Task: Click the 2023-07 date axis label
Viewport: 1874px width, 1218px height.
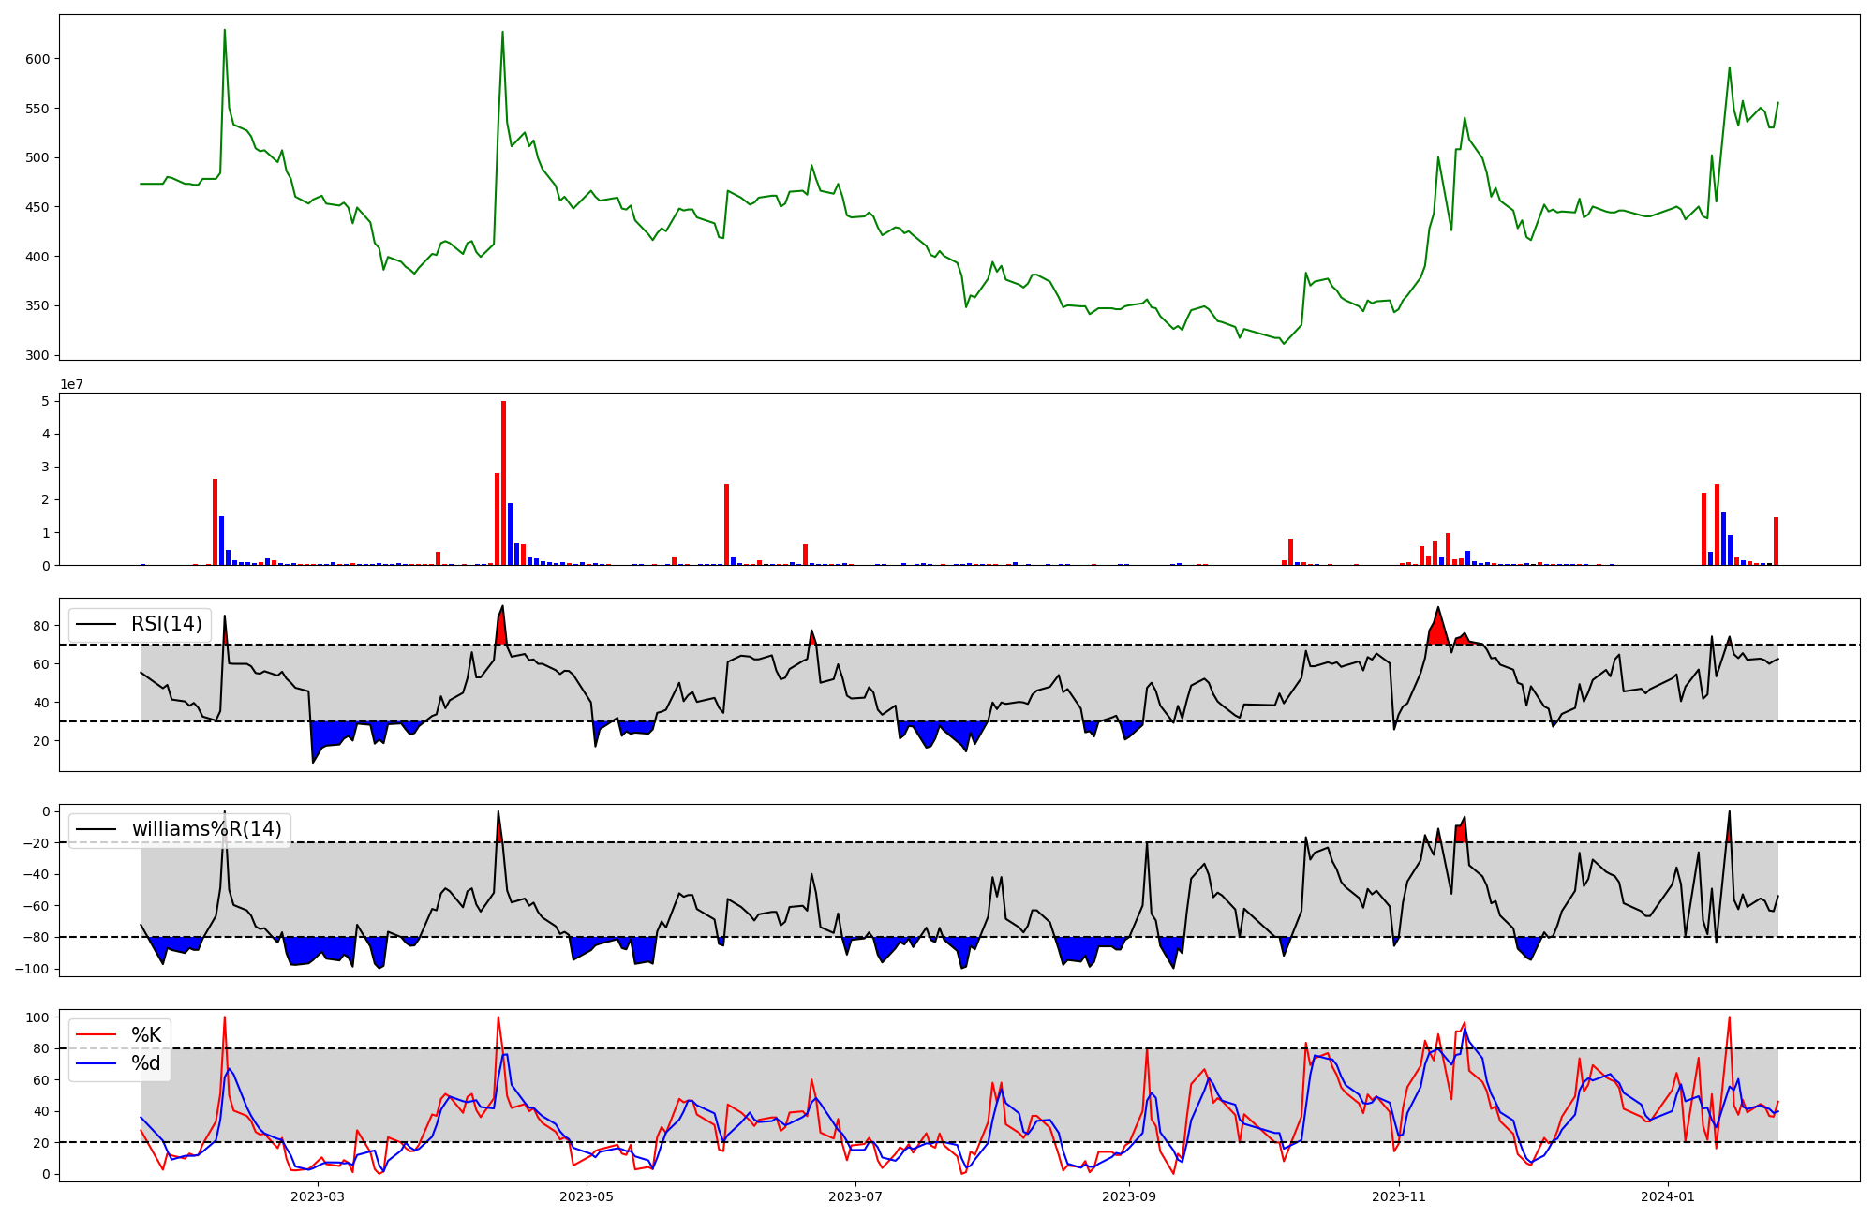Action: click(x=855, y=1196)
